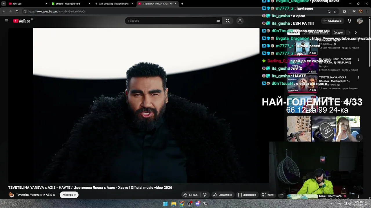371x208 pixels.
Task: Close the Arm Wrestling Motivation tab
Action: [x=133, y=4]
